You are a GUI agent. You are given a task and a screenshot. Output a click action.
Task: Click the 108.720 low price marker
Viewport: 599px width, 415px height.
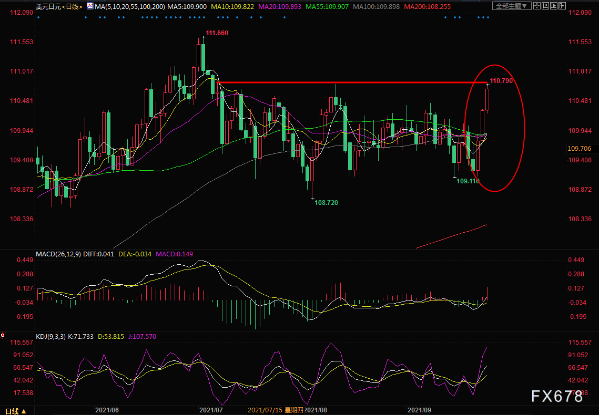[x=326, y=202]
